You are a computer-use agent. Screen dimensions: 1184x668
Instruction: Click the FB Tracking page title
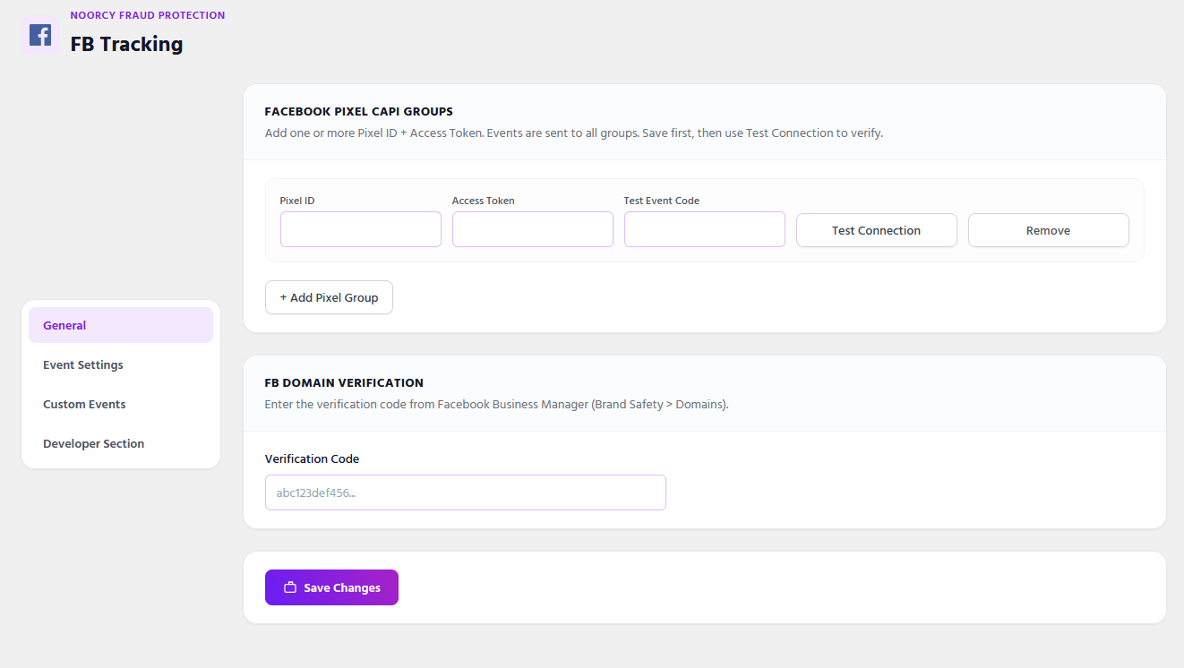point(126,44)
